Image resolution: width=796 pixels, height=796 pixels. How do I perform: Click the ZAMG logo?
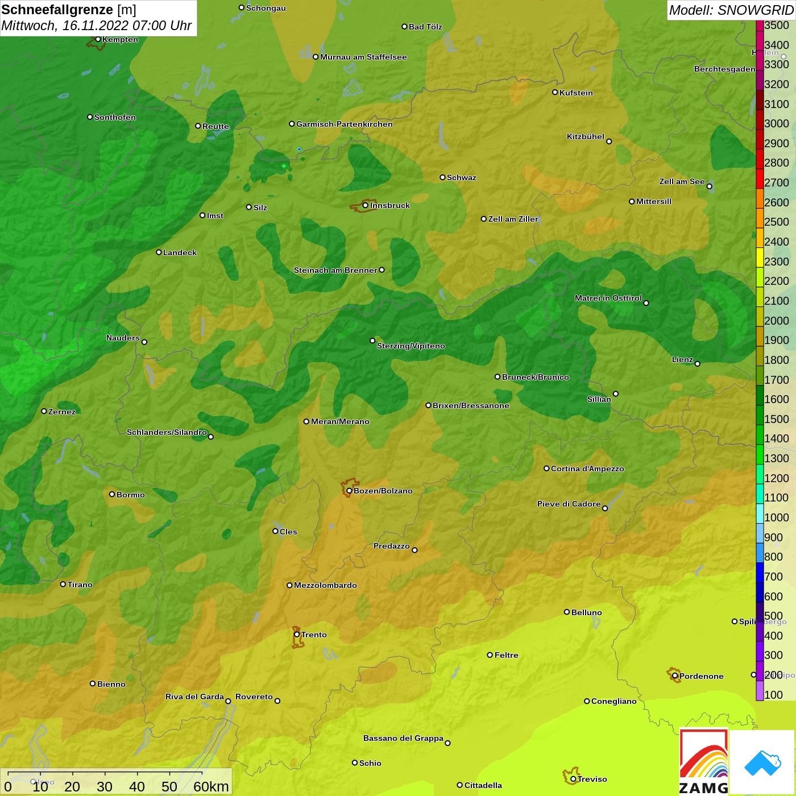coord(704,762)
